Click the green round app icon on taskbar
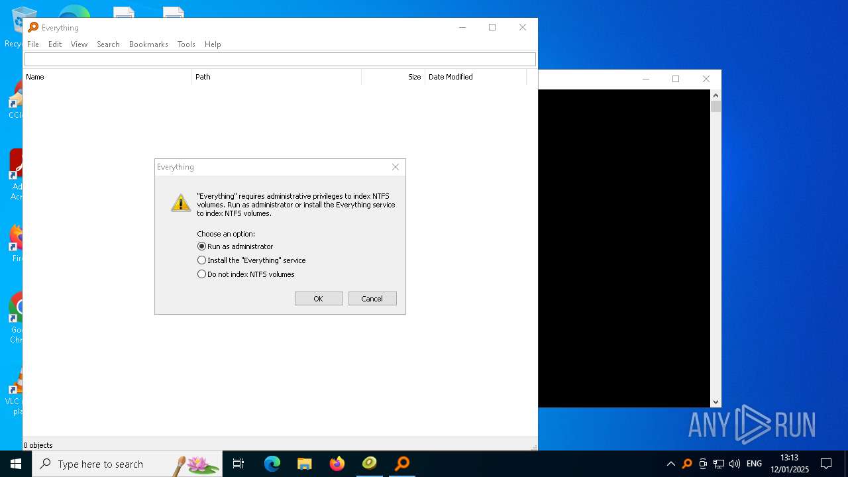 tap(370, 464)
